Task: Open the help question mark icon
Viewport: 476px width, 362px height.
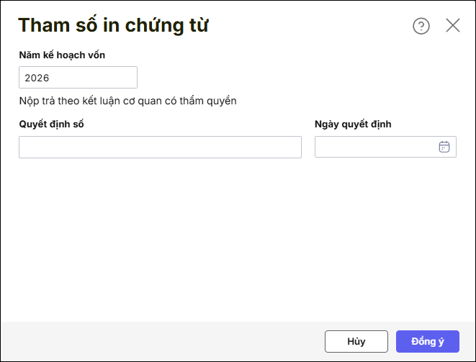Action: (x=421, y=26)
